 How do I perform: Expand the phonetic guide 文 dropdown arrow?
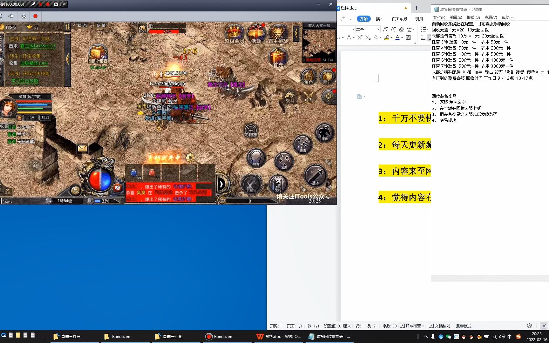pyautogui.click(x=414, y=29)
